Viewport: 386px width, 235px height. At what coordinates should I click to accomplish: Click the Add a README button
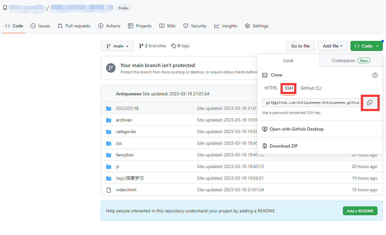(360, 211)
